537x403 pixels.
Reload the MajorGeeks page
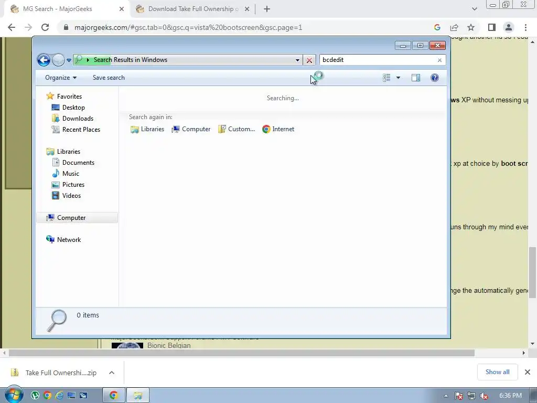click(x=45, y=27)
